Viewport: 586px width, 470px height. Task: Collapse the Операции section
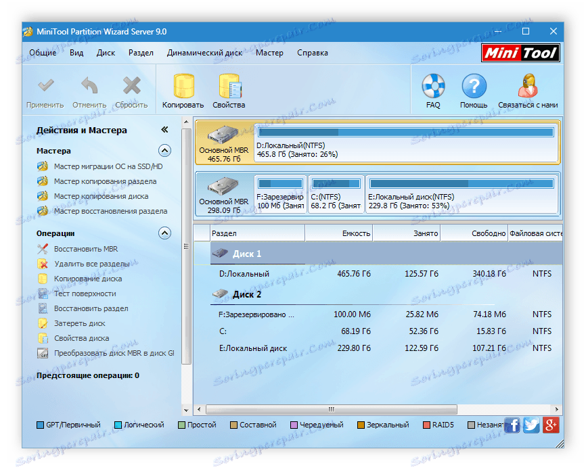(164, 233)
